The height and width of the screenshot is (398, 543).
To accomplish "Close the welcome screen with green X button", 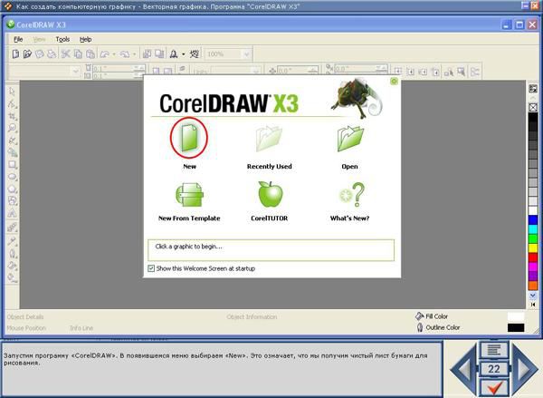I will click(x=394, y=82).
